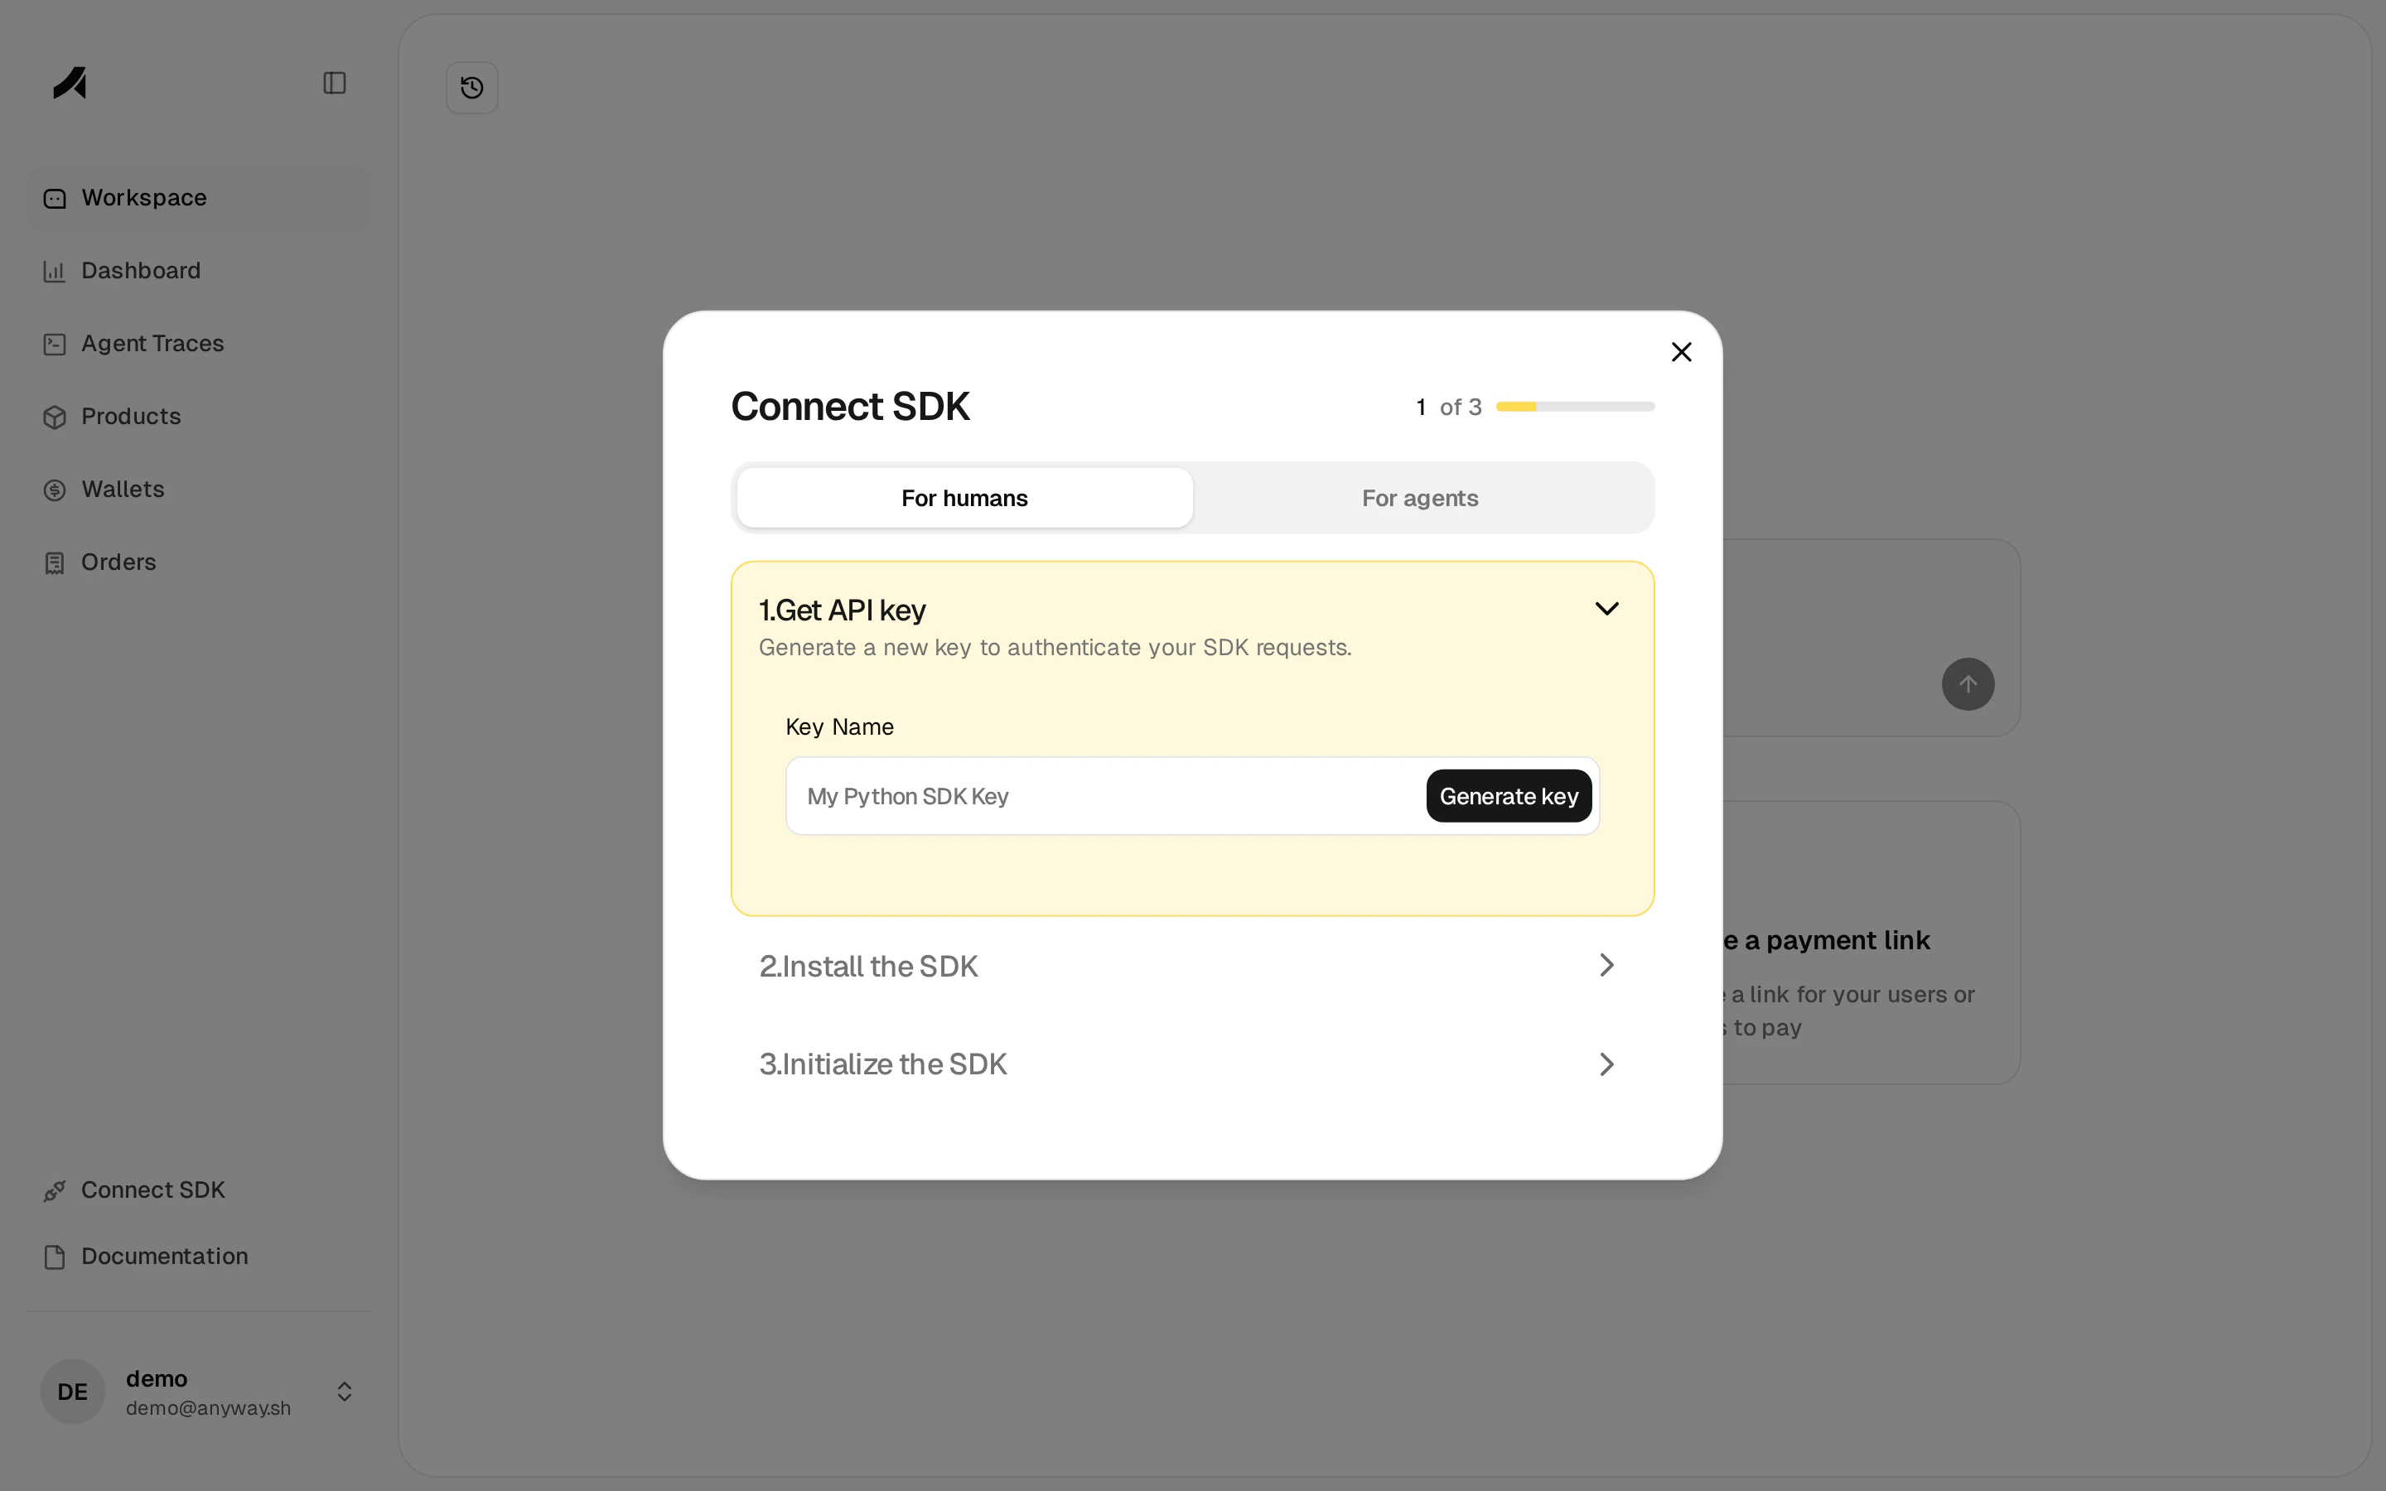Viewport: 2386px width, 1491px height.
Task: Click the Connect SDK rocket icon
Action: pyautogui.click(x=56, y=1189)
